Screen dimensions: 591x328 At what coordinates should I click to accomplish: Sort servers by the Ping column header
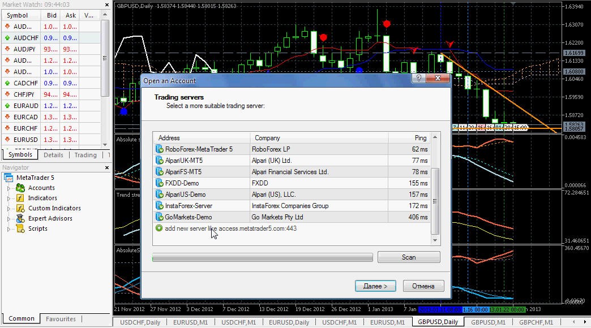point(409,138)
